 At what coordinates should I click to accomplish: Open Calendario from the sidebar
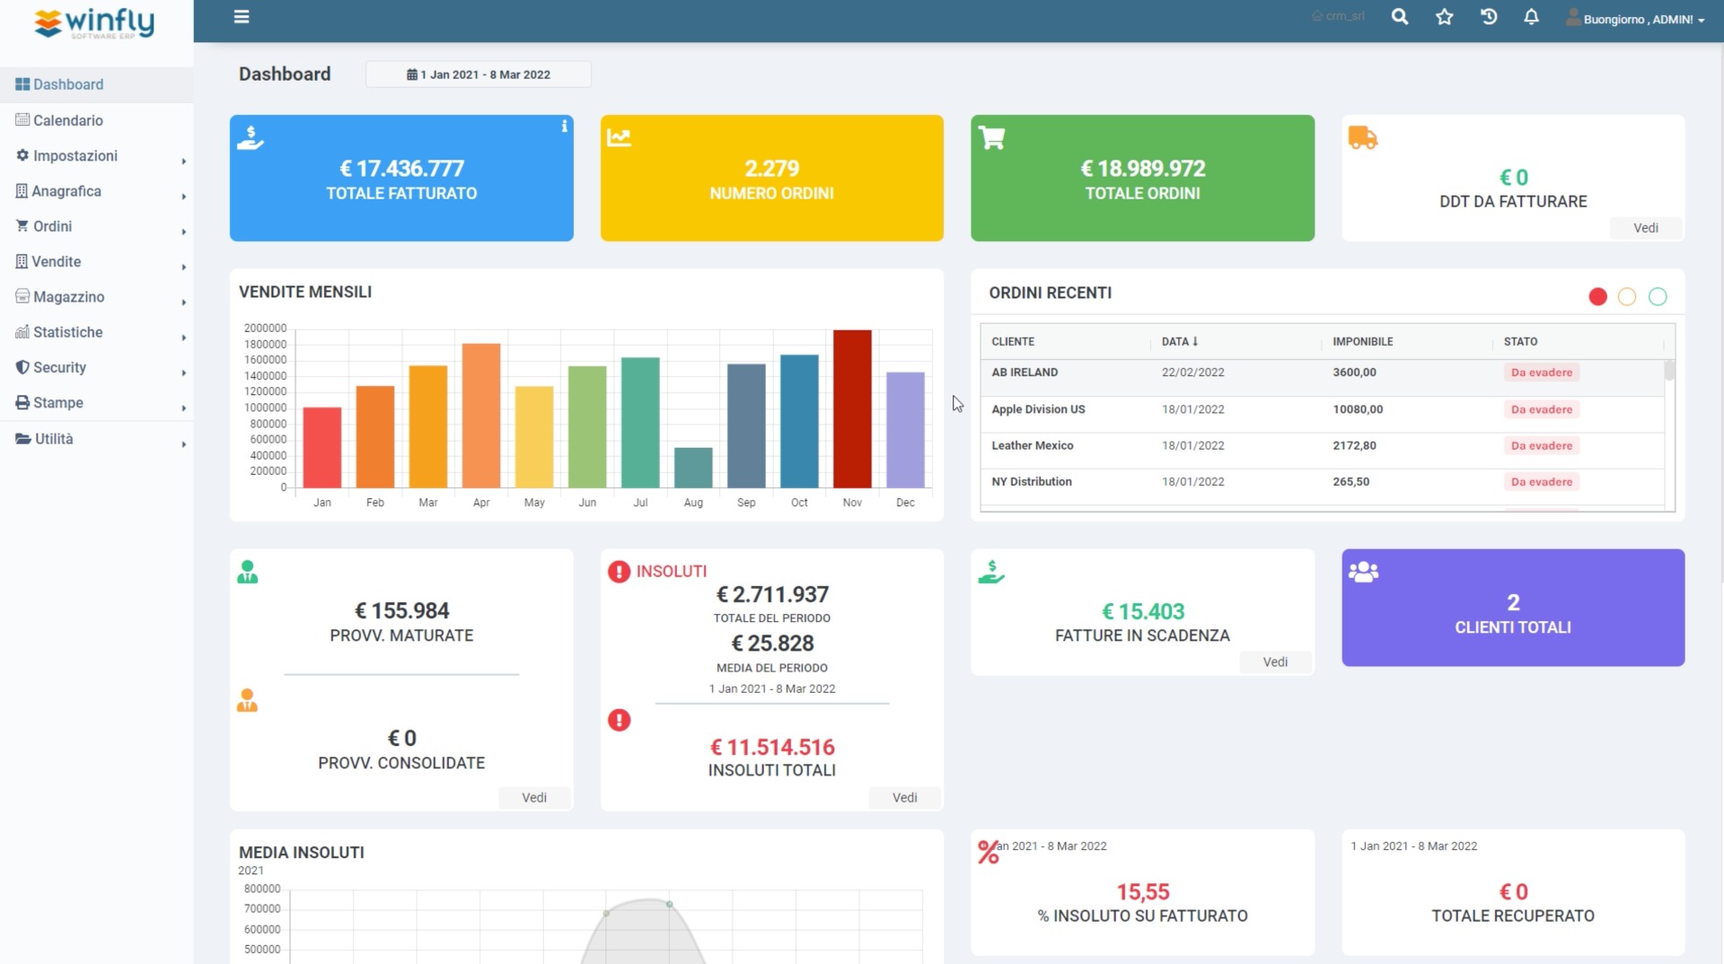(68, 120)
